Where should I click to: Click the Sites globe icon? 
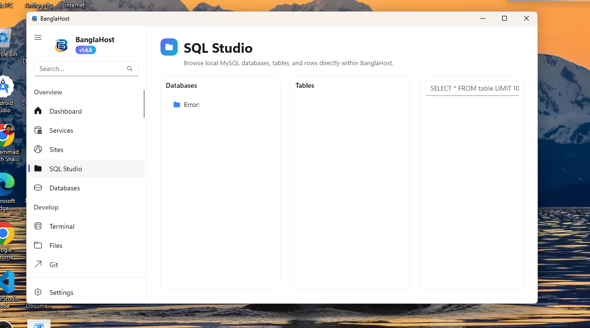point(38,149)
